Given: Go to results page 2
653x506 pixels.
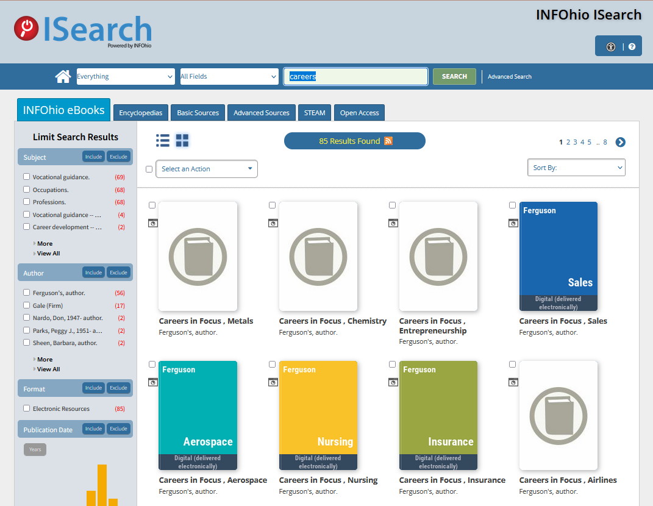Looking at the screenshot, I should pyautogui.click(x=568, y=142).
